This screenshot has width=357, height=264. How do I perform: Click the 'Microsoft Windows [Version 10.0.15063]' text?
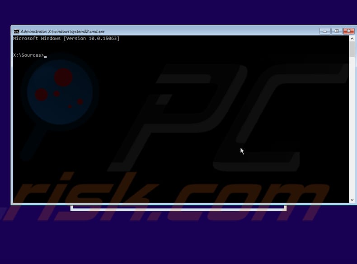[66, 38]
